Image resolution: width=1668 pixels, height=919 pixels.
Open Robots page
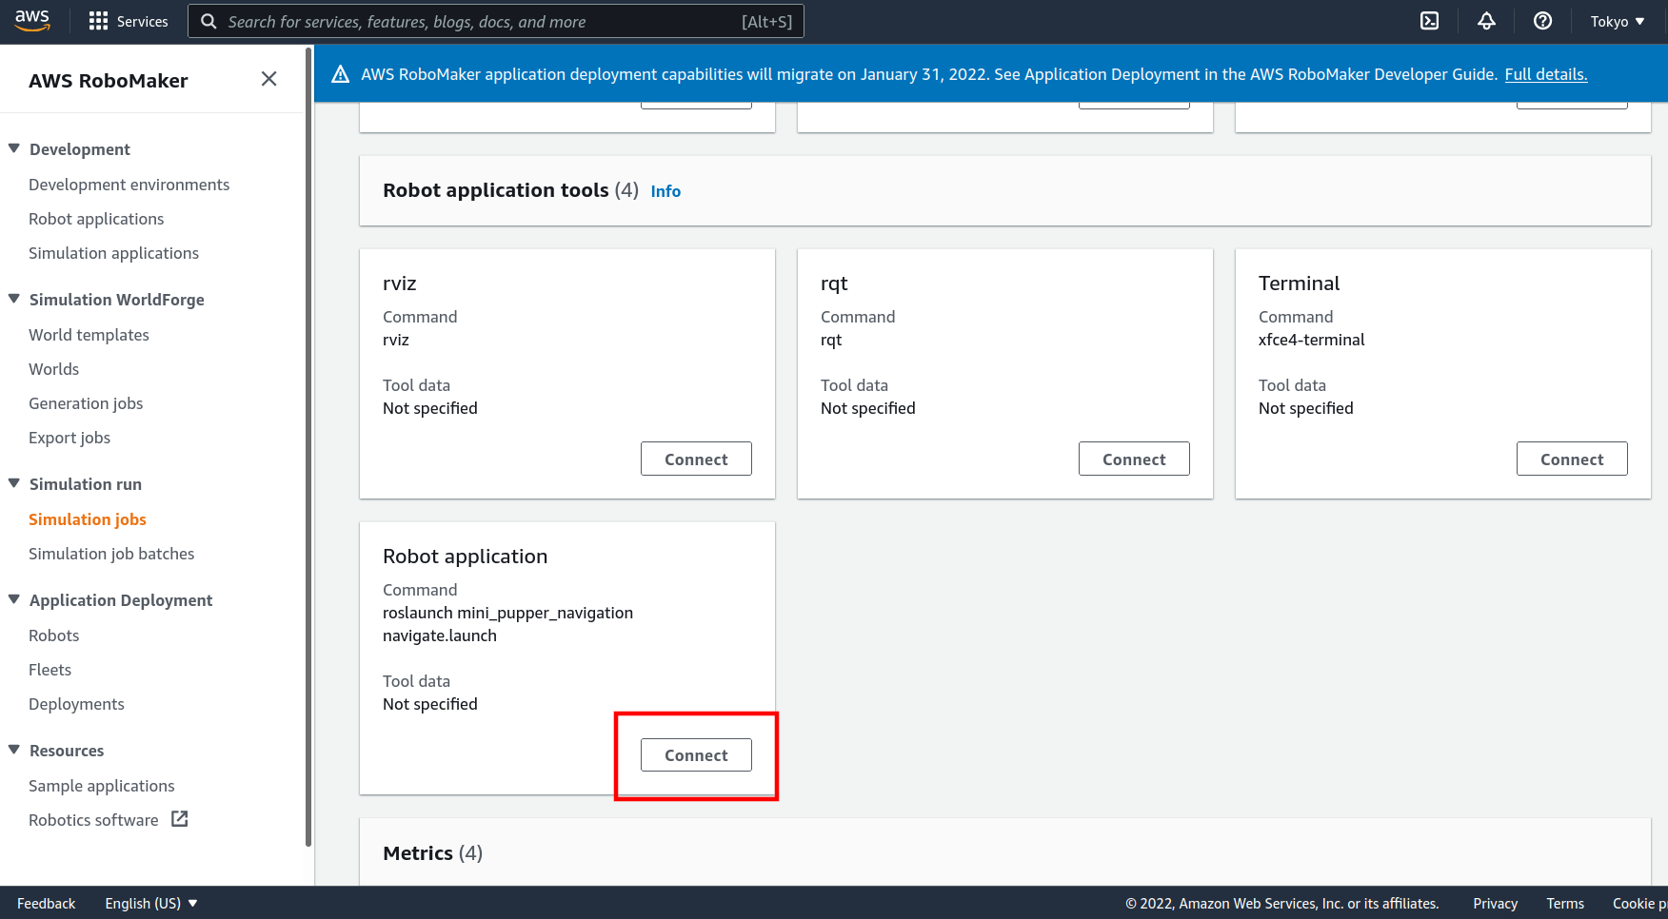click(x=53, y=635)
